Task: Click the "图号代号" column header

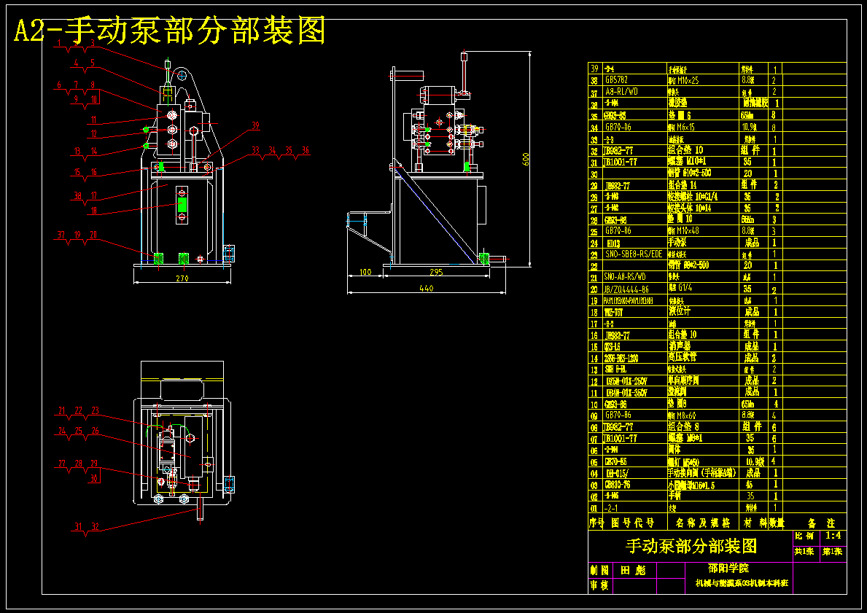Action: pos(633,523)
